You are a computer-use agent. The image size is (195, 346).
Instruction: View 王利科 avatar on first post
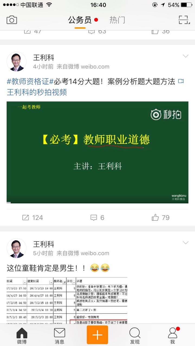point(17,62)
